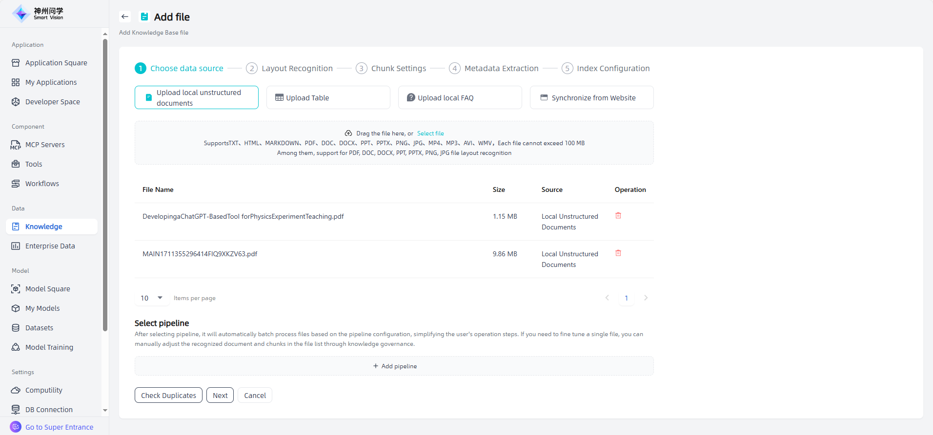Choose the Upload Table data source
Viewport: 933px width, 435px height.
click(328, 98)
